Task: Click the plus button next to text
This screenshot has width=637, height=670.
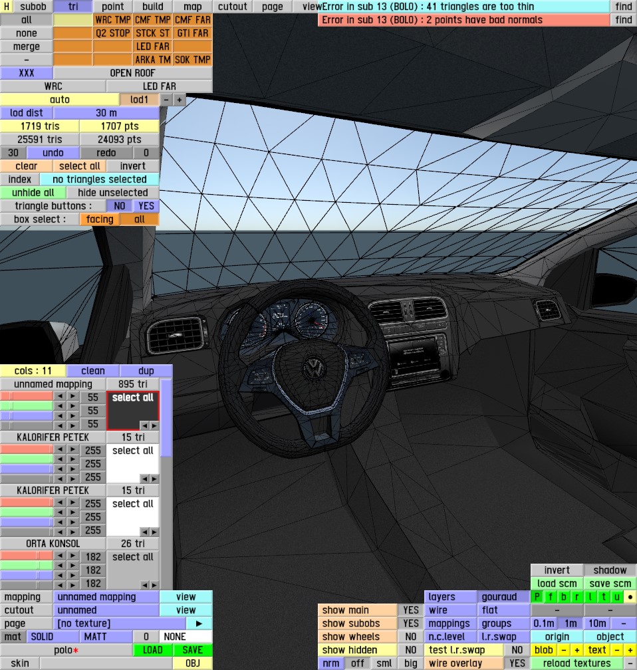Action: pos(630,650)
